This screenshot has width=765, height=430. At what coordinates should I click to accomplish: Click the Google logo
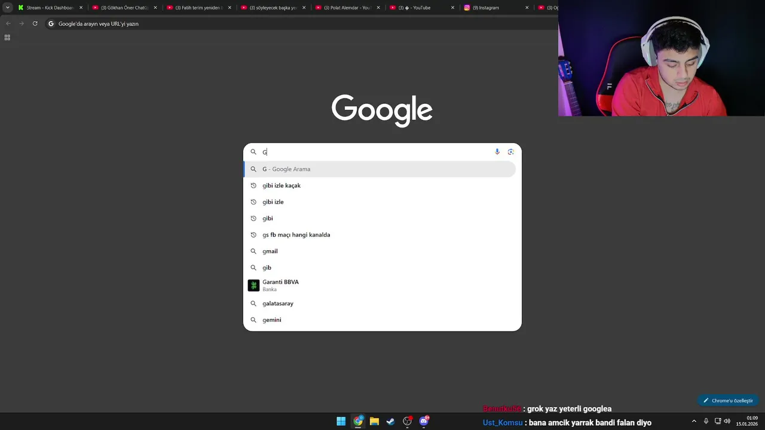coord(382,110)
